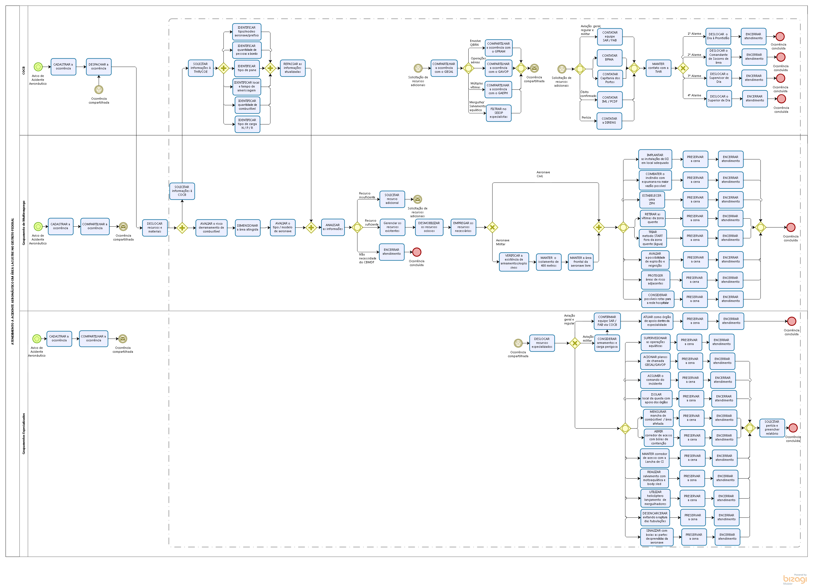Click red end event after 1º Alarme ENCERRAR atendimento
Viewport: 813px width, 588px height.
[780, 37]
